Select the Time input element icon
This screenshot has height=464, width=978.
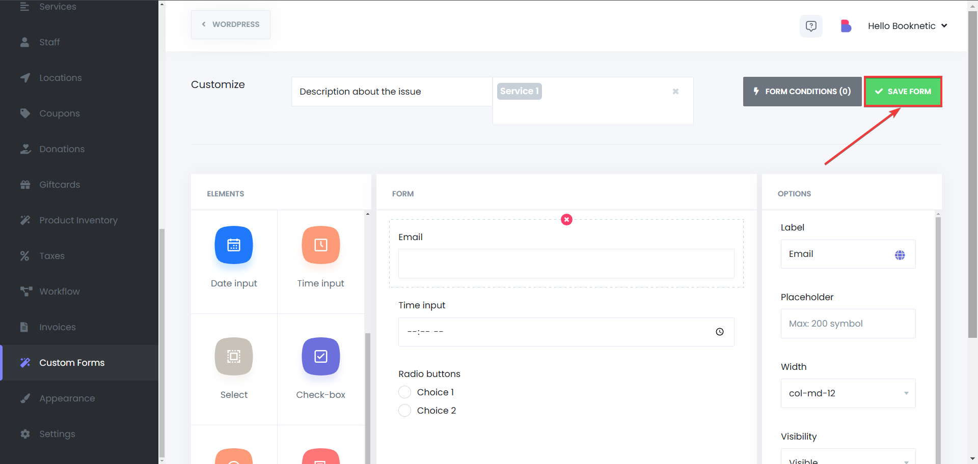pyautogui.click(x=321, y=245)
